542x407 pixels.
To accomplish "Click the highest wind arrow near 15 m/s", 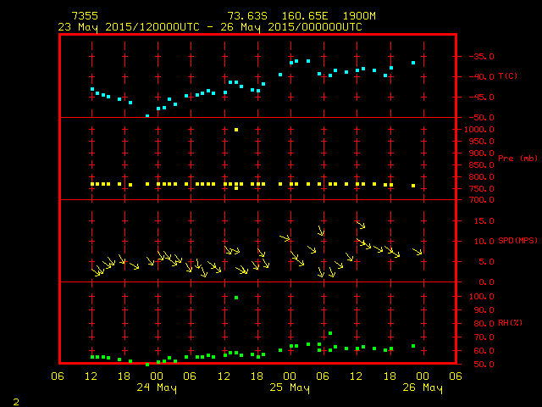I will [360, 225].
